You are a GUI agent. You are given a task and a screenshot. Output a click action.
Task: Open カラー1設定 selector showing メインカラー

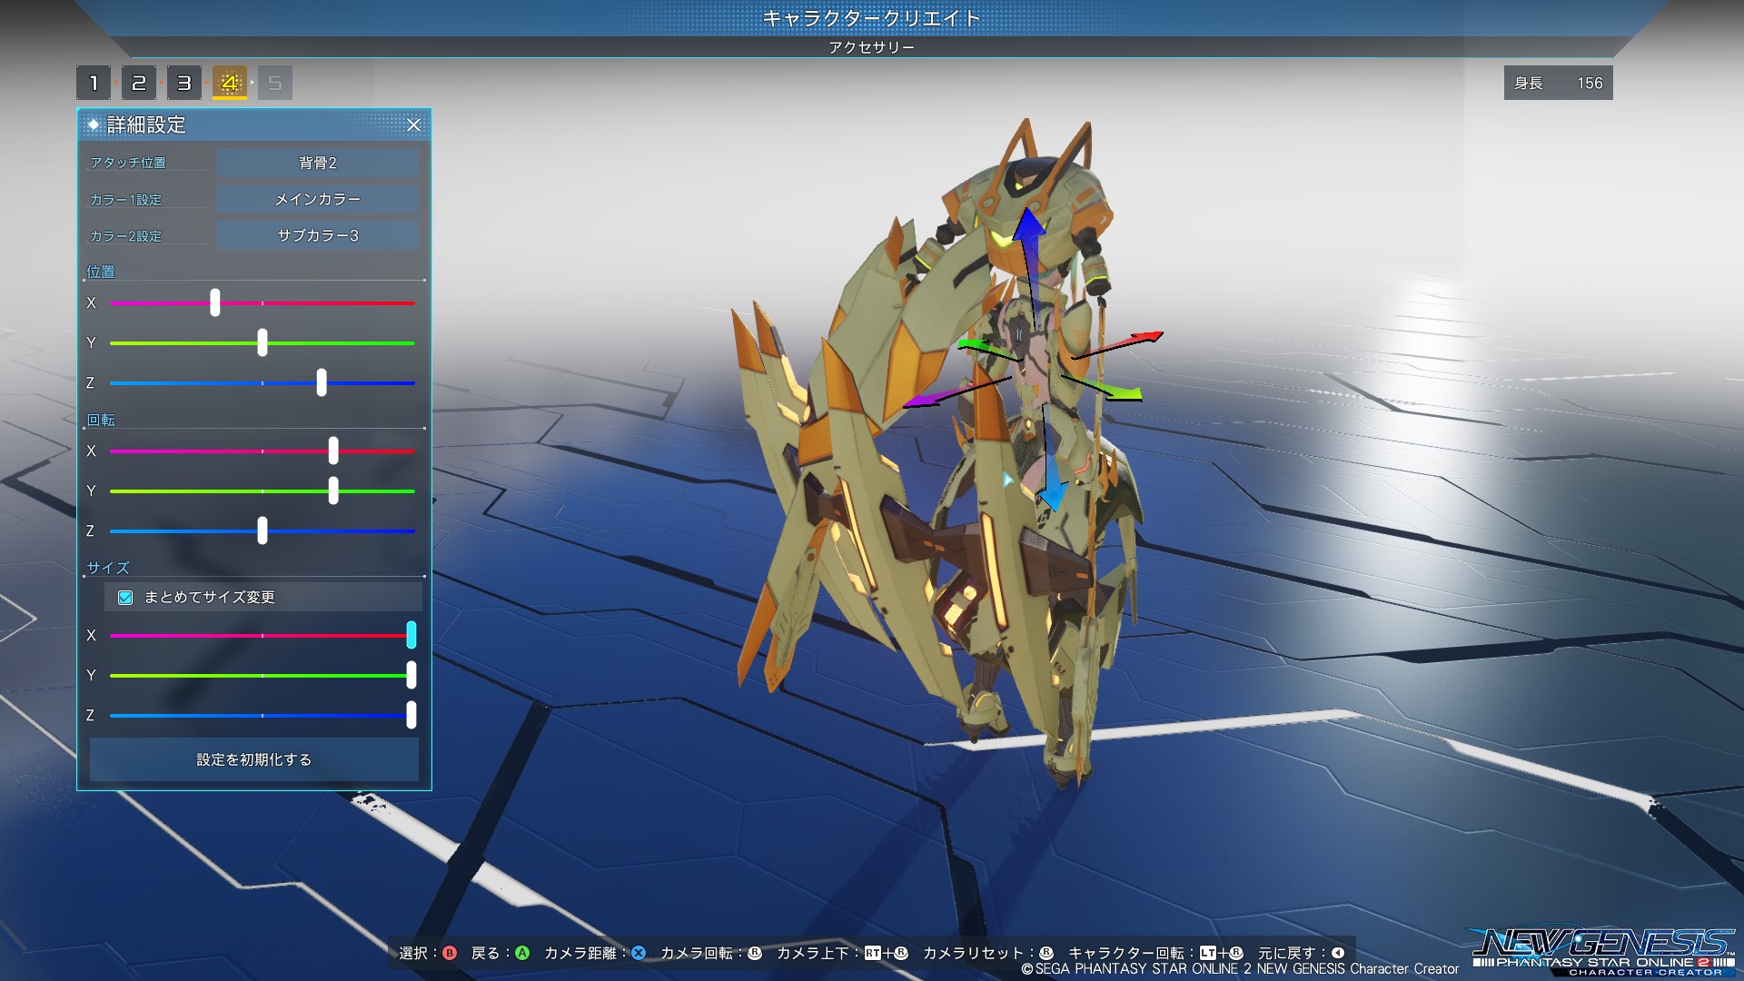click(317, 199)
